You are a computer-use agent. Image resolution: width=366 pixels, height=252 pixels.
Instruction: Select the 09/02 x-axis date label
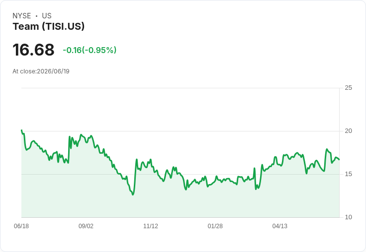pos(86,226)
